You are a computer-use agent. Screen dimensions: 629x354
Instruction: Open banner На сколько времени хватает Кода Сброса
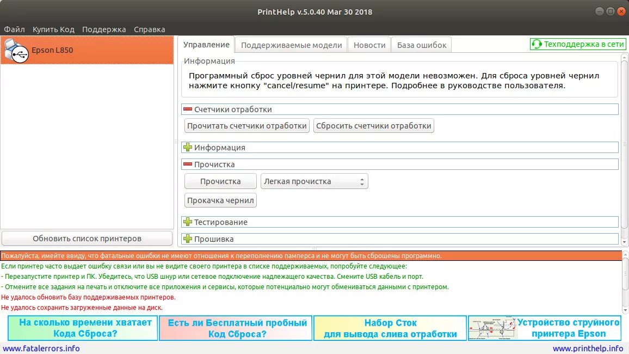click(x=83, y=328)
